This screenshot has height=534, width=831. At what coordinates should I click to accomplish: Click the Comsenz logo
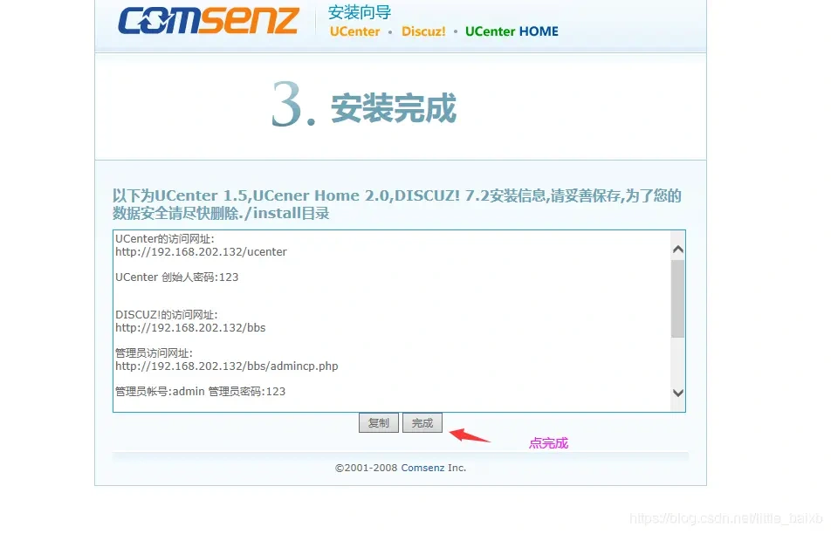pos(208,21)
